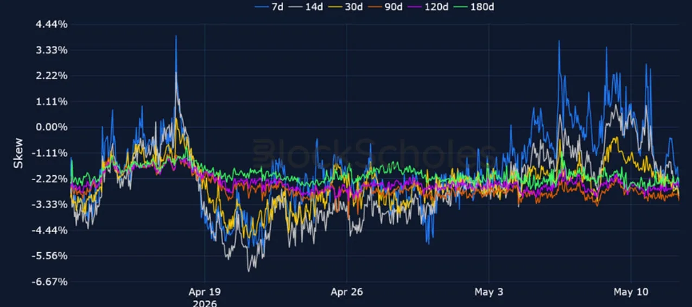Screen dimensions: 692x307
Task: Hide the 30d yellow series
Action: (x=345, y=7)
